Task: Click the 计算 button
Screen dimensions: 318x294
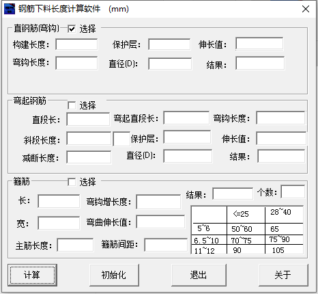Action: point(32,275)
